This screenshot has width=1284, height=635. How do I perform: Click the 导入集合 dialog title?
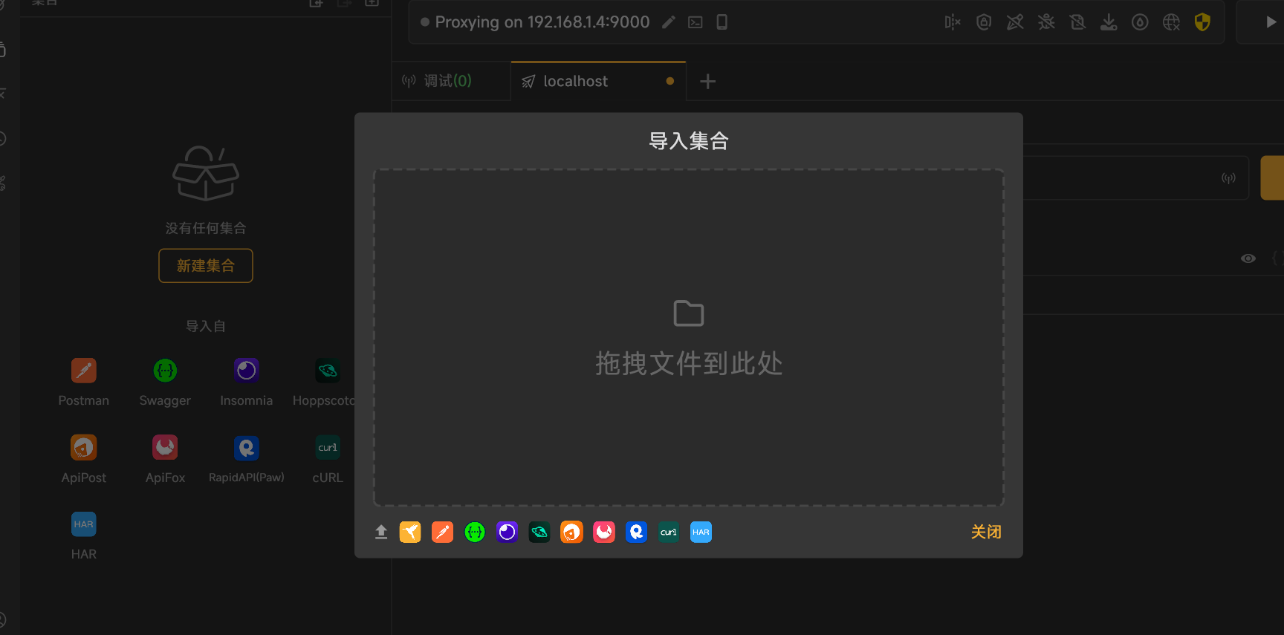pos(689,141)
